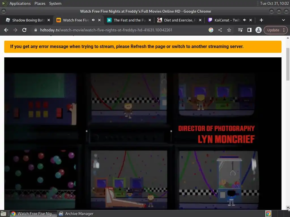Share this page via share icon
Viewport: 290px width, 217px height.
220,30
